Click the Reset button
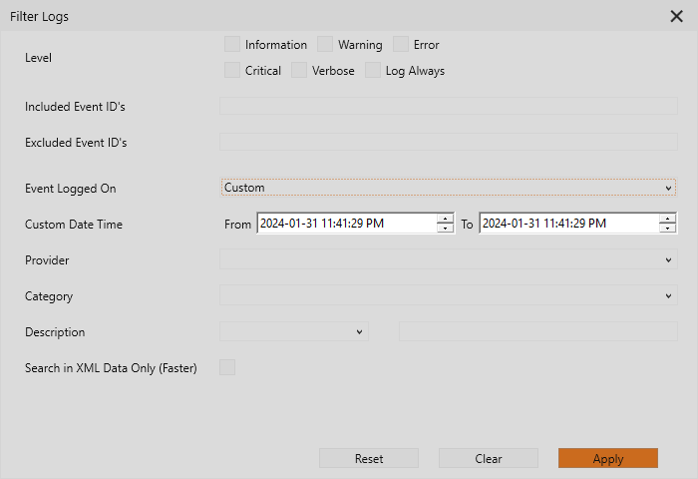The image size is (698, 479). 369,458
